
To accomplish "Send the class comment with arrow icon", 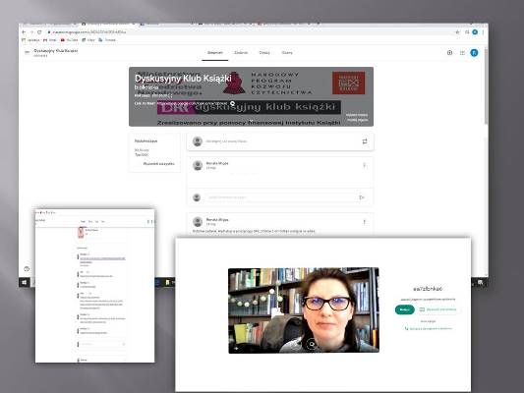I will [362, 197].
